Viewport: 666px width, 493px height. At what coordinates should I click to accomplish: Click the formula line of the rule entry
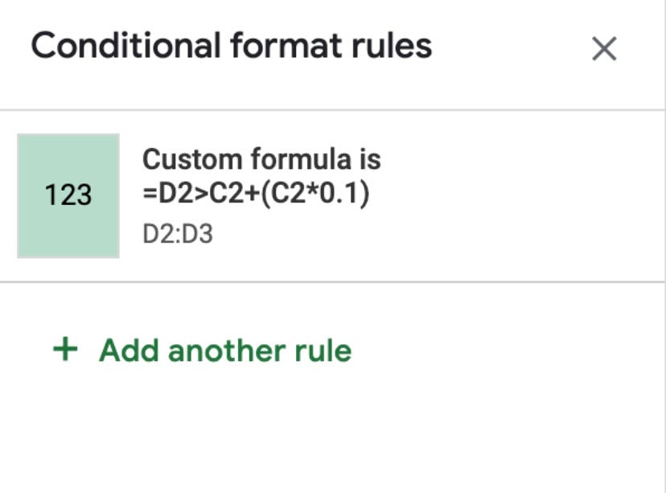(256, 194)
